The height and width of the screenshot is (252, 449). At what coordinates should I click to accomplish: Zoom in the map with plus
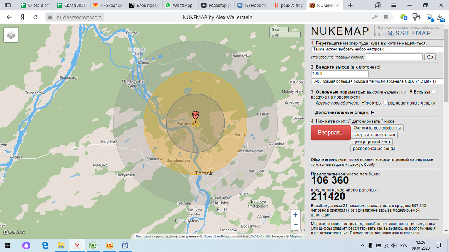point(296,215)
